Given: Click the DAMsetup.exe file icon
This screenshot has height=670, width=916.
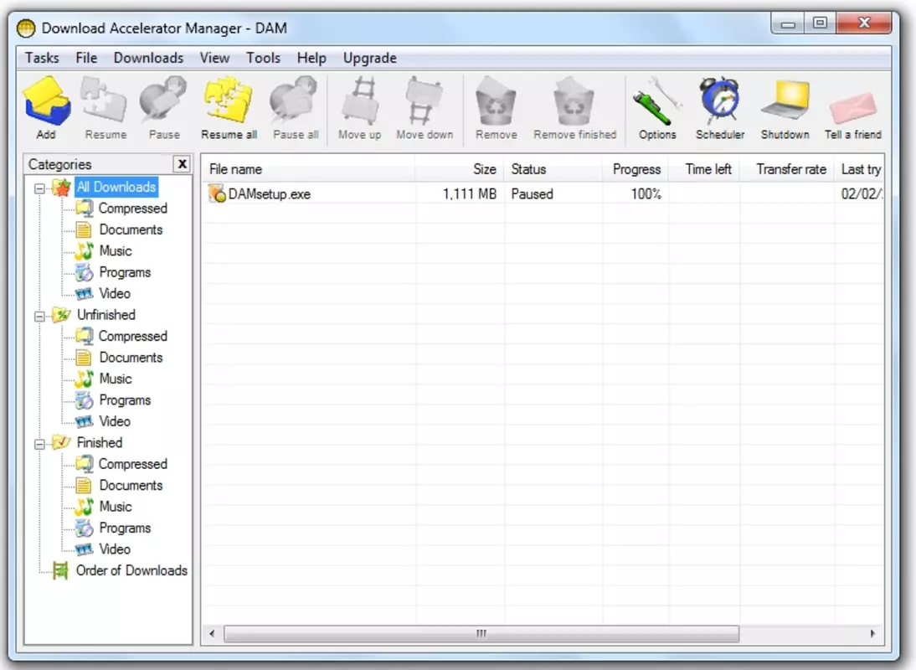Looking at the screenshot, I should click(x=218, y=193).
